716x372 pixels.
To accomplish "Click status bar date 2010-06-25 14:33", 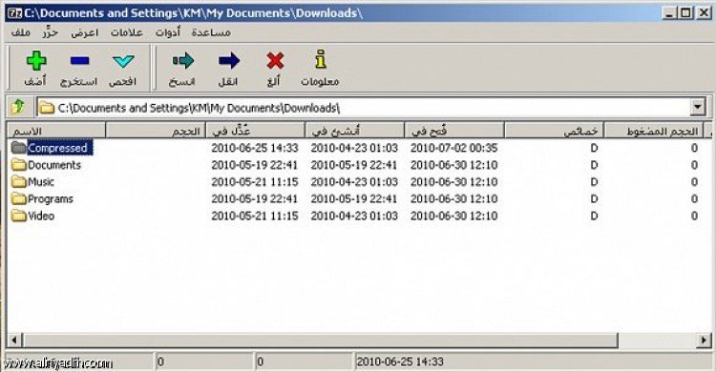I will (x=400, y=362).
